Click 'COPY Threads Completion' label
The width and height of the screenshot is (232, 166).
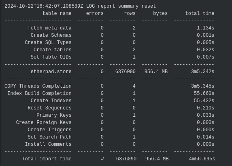[x=38, y=86]
